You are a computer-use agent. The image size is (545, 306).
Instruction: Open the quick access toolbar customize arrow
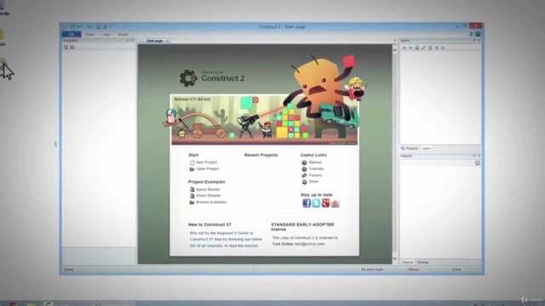click(111, 27)
